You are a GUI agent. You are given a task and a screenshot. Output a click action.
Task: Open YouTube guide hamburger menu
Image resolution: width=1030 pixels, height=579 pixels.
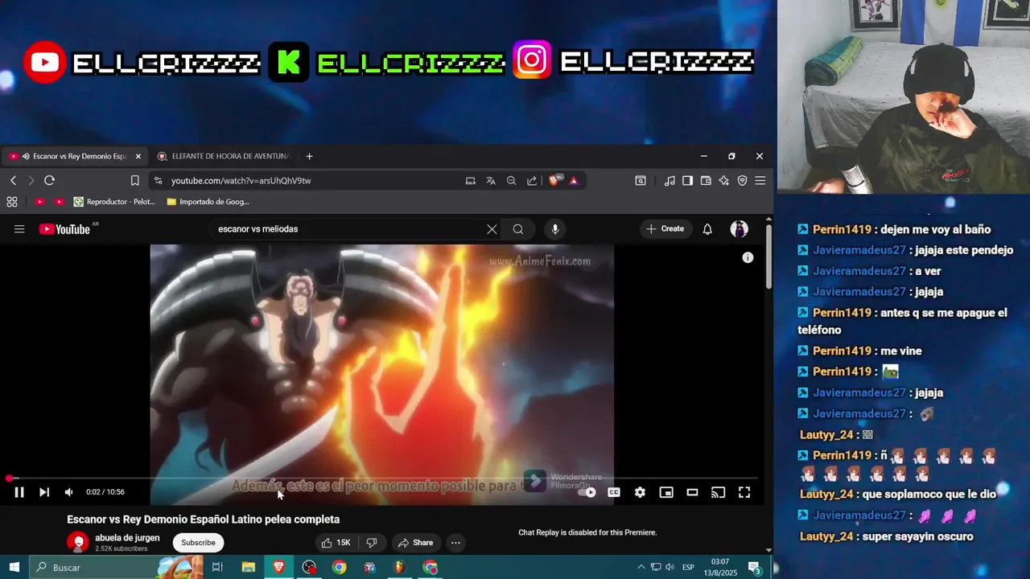pos(19,229)
